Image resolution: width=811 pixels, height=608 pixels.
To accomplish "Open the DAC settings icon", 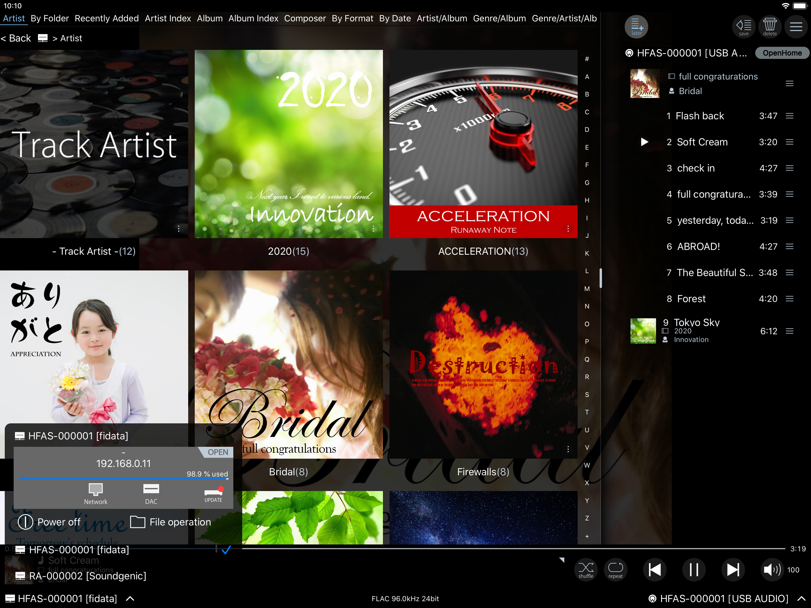I will [151, 494].
